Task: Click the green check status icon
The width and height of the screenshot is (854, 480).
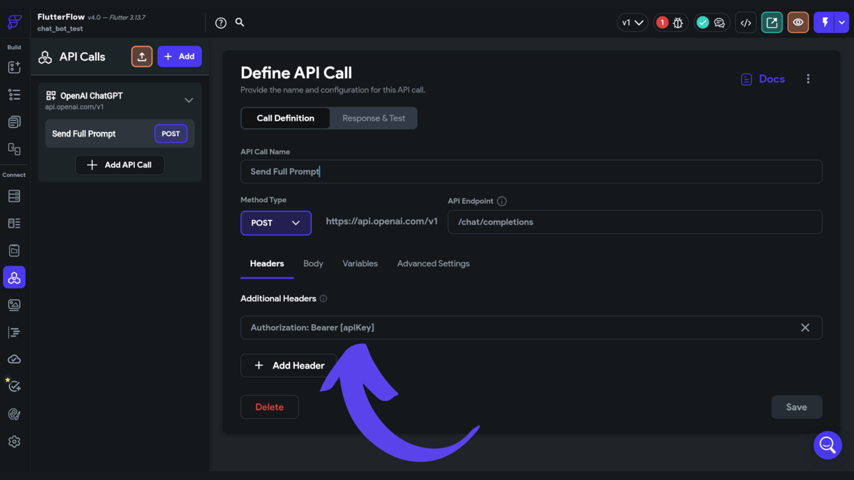Action: tap(703, 22)
